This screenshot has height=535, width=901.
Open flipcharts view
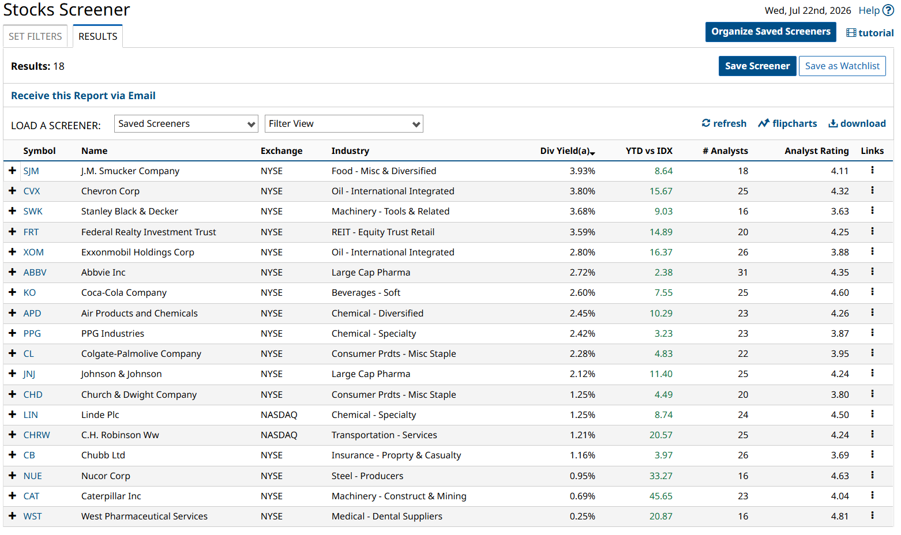[787, 123]
